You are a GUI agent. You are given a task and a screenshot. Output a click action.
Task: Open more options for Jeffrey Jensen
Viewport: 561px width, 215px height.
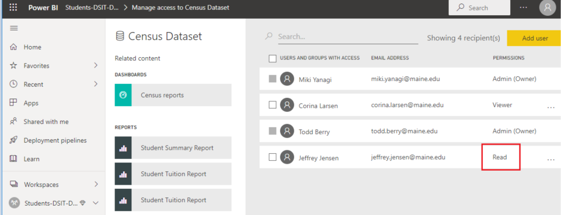[551, 159]
